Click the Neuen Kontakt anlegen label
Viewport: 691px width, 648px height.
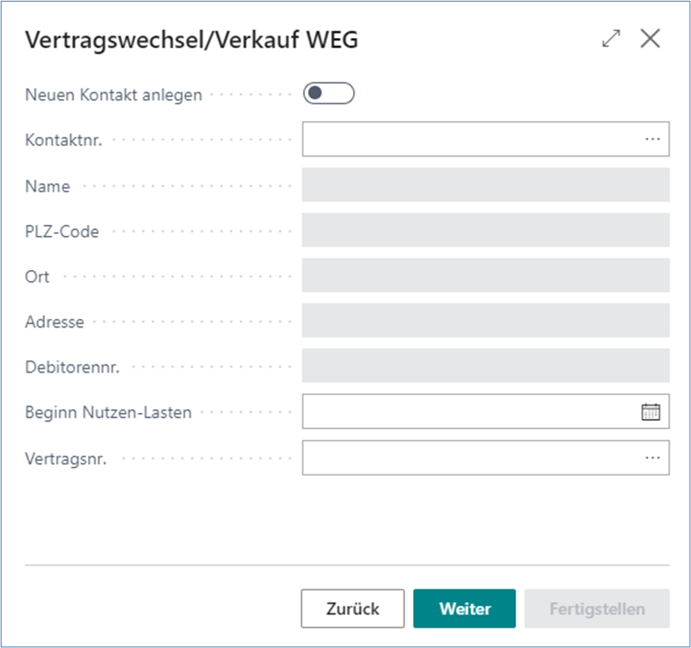pos(116,94)
